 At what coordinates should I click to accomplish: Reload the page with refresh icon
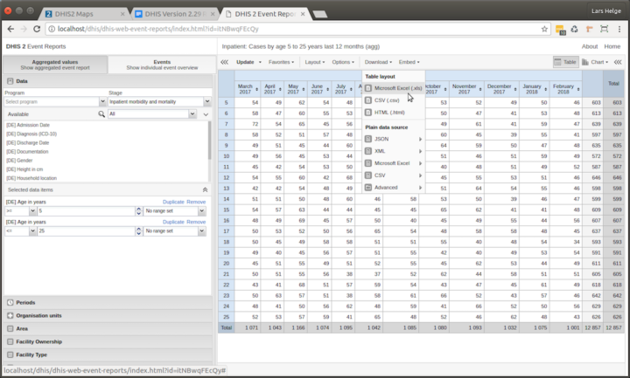point(37,29)
